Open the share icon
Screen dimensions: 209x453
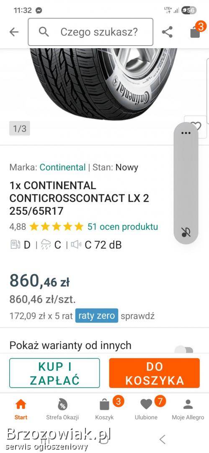click(167, 32)
